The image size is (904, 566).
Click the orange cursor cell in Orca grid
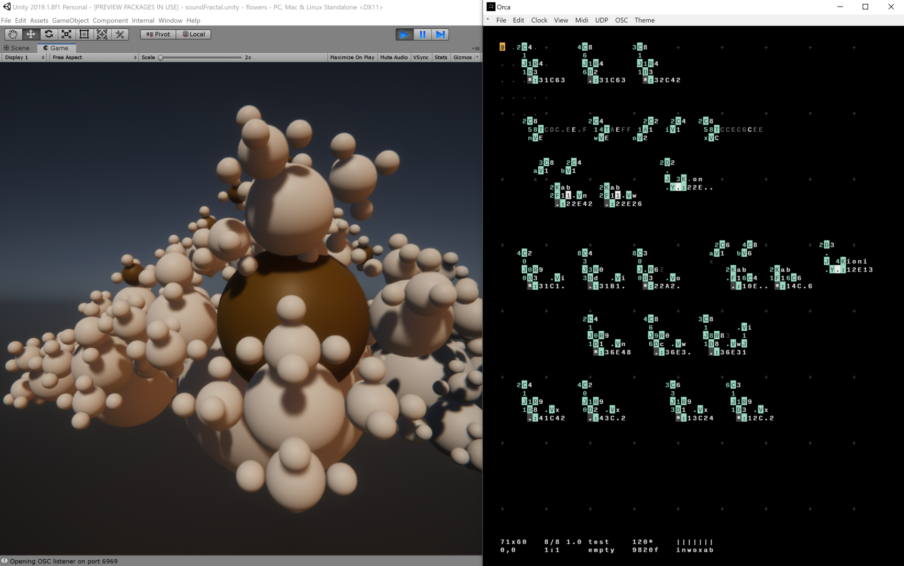(x=502, y=47)
